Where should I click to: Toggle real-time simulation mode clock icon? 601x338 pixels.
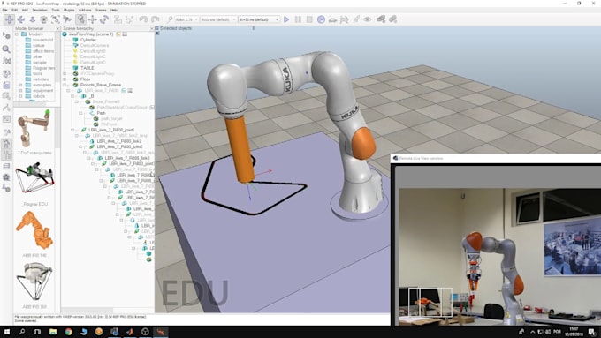click(321, 19)
